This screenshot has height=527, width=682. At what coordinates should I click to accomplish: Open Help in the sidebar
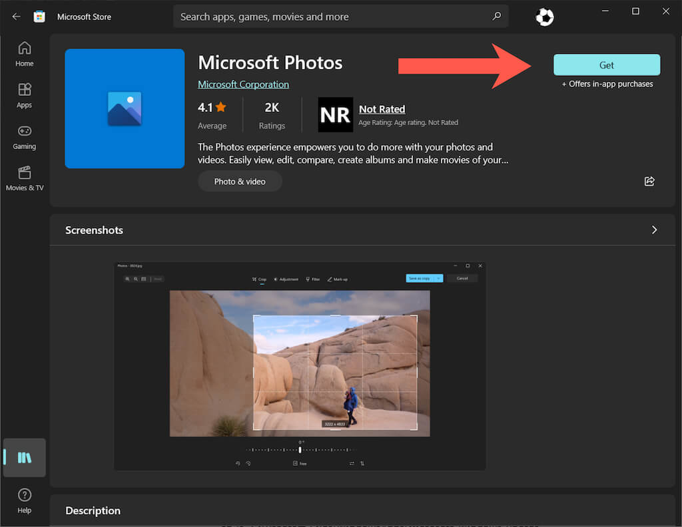pyautogui.click(x=25, y=500)
